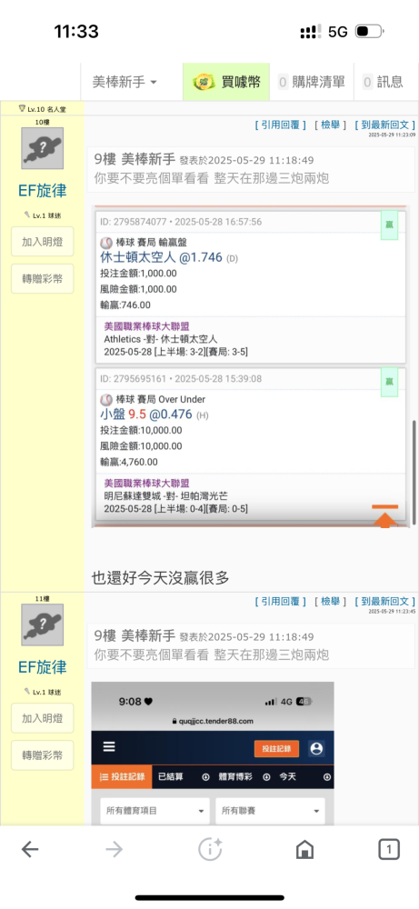Click 到最新回文 on the 10樓 post
Screen dimensions: 419x909
coord(384,125)
